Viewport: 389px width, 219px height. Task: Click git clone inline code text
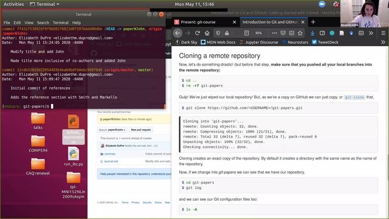(x=354, y=97)
